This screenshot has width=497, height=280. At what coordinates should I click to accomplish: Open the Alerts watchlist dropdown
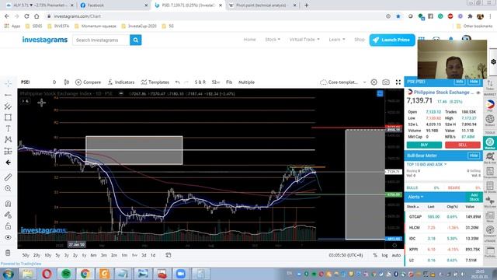point(415,197)
